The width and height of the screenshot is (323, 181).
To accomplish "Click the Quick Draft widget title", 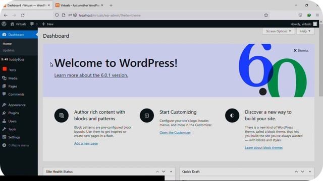I will [191, 171].
